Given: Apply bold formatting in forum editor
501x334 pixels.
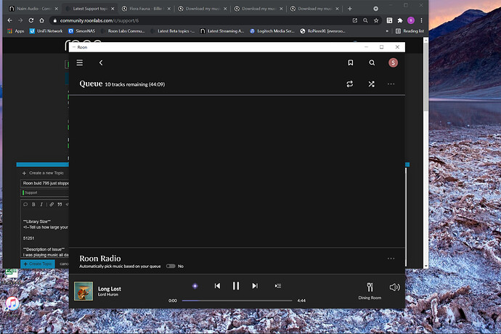Looking at the screenshot, I should point(33,205).
